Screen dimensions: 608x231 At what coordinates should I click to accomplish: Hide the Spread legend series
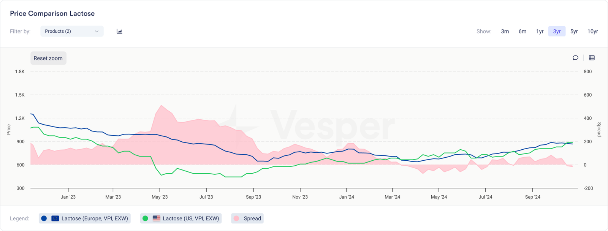(x=252, y=218)
